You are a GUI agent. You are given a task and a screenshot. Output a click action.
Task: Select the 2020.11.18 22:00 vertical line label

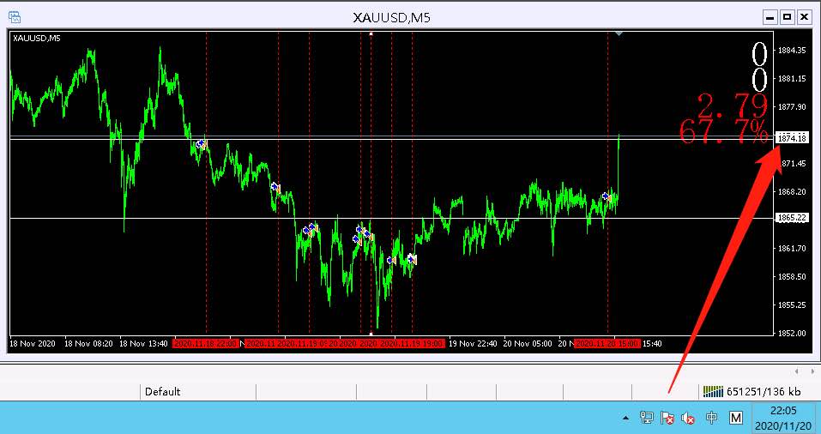point(206,344)
